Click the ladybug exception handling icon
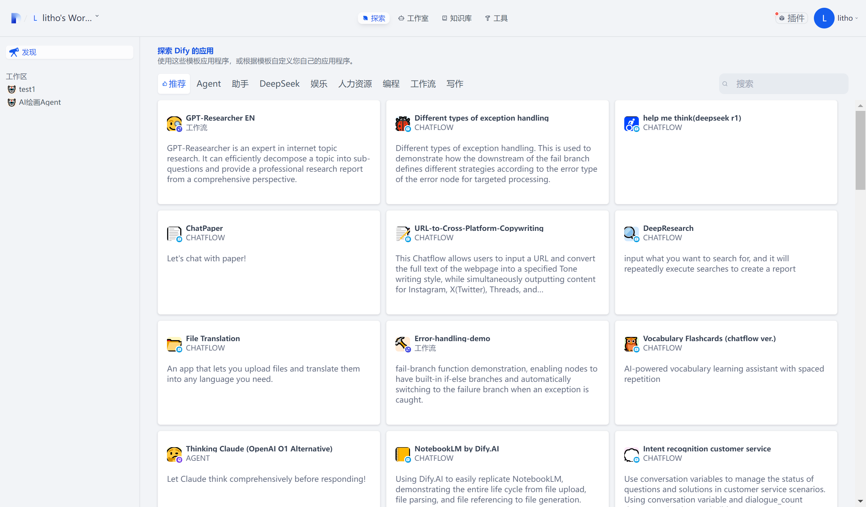This screenshot has width=866, height=507. coord(402,123)
